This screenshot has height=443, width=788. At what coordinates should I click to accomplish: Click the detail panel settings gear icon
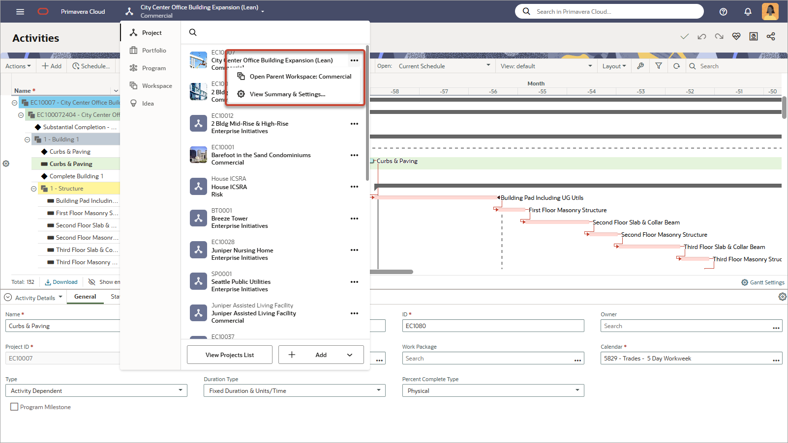tap(782, 297)
